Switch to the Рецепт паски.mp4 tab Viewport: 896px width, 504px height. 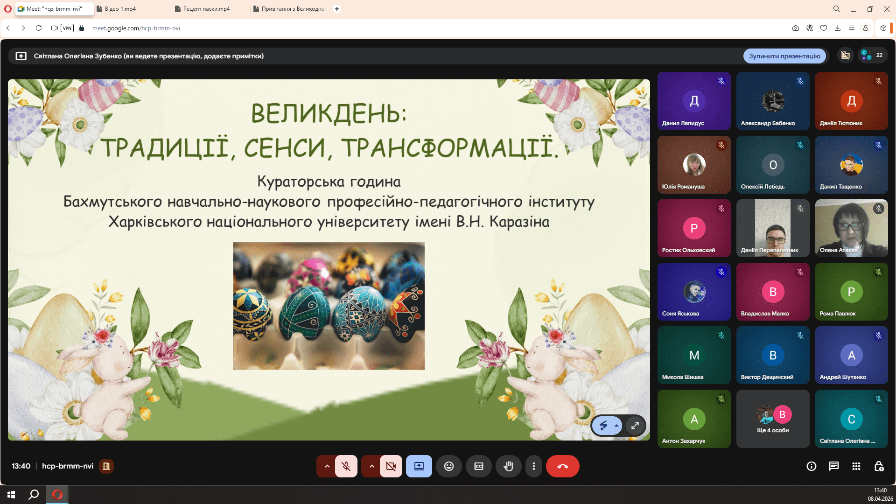[x=206, y=9]
